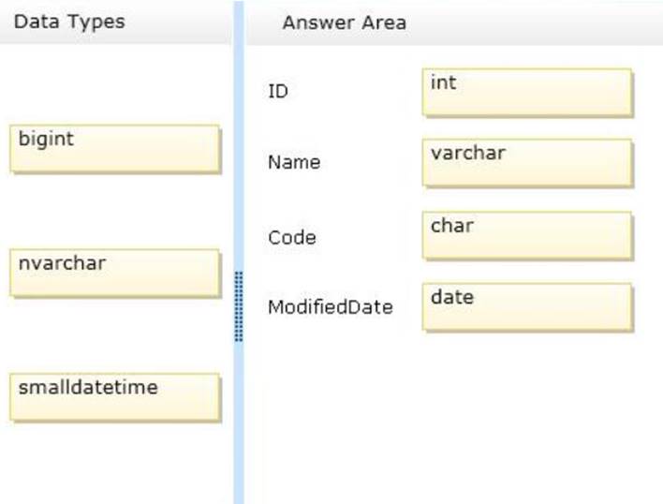The height and width of the screenshot is (504, 663).
Task: Click gap between nvarchar and smalldatetime tiles
Action: click(115, 334)
